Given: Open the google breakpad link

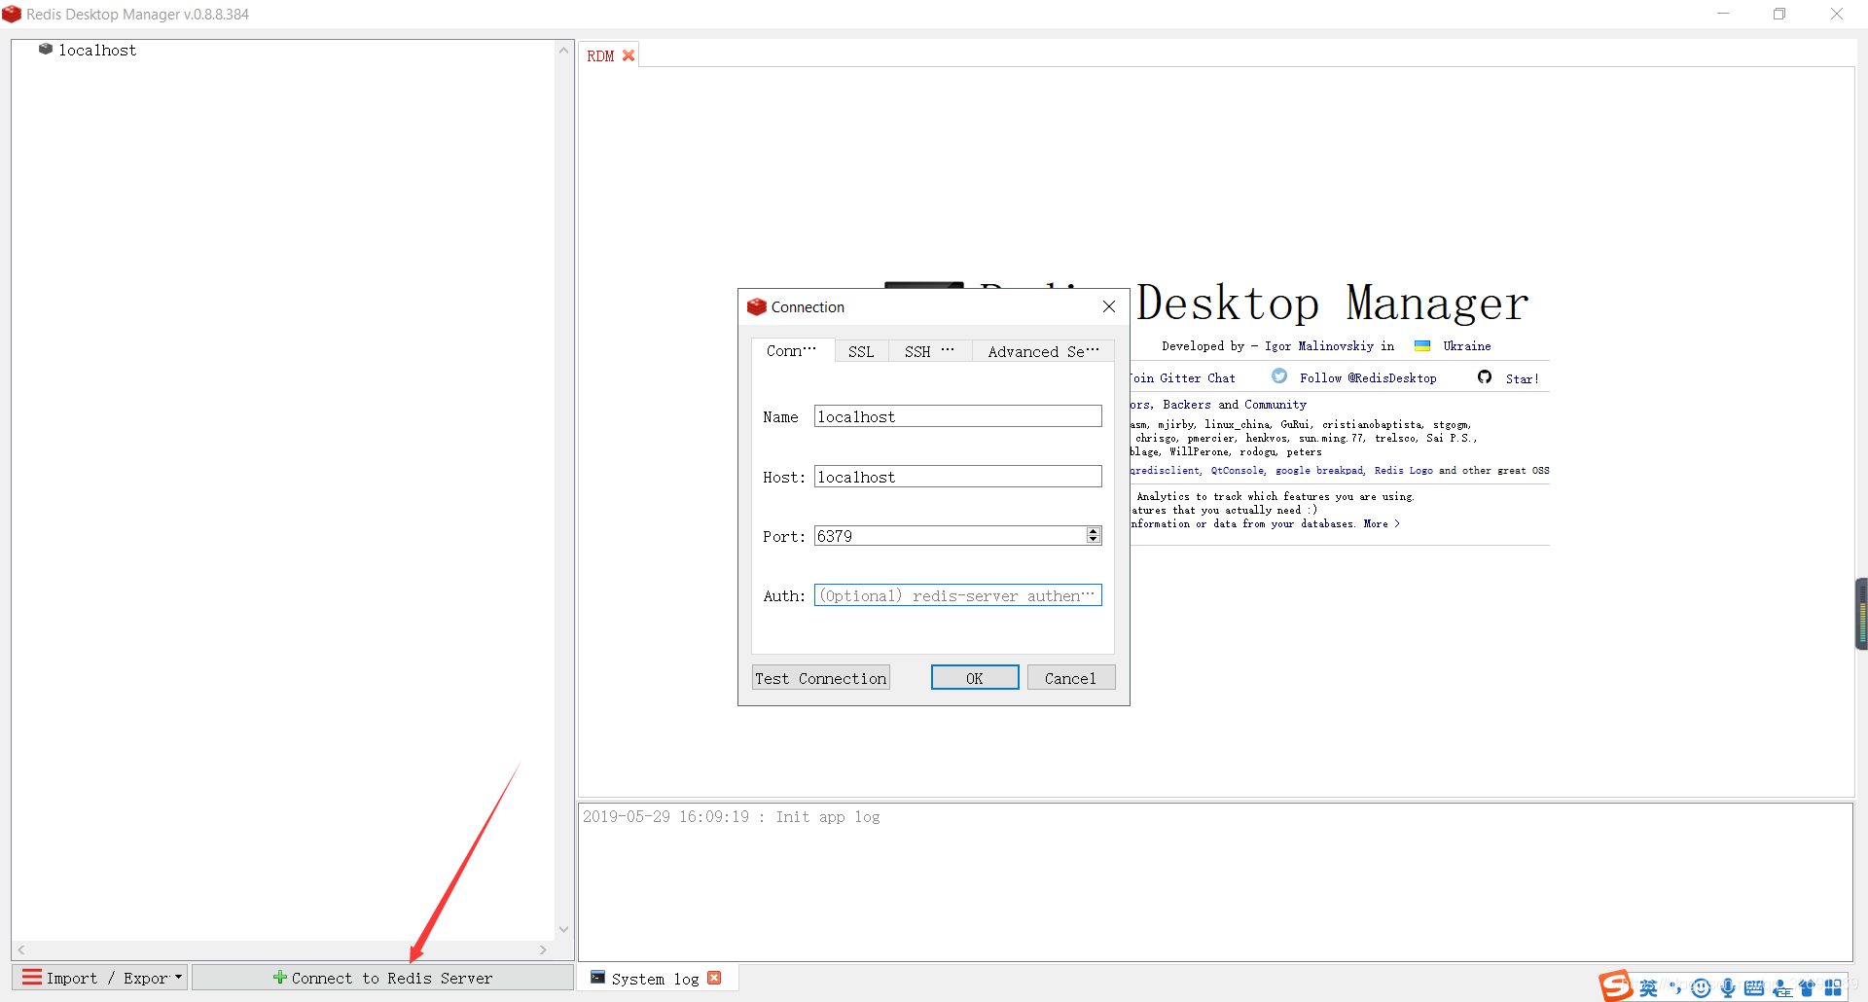Looking at the screenshot, I should [1320, 470].
